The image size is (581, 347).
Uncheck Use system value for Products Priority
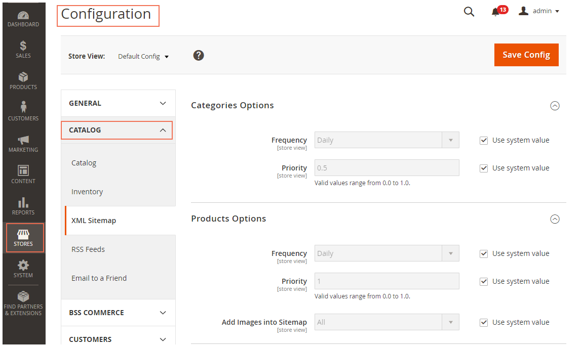click(484, 282)
